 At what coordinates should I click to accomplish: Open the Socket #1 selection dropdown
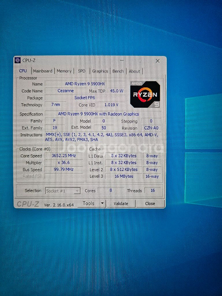pos(63,191)
